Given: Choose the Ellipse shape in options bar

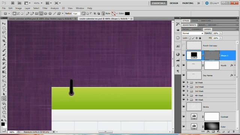Looking at the screenshot, I should coord(46,13).
